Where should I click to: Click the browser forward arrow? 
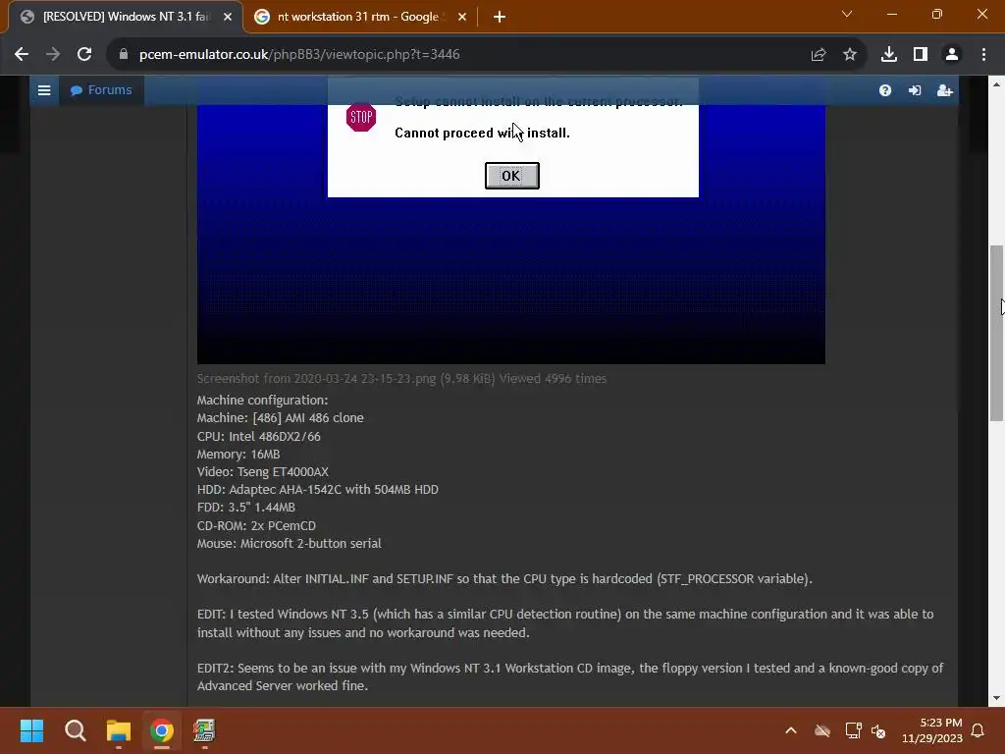pos(53,55)
